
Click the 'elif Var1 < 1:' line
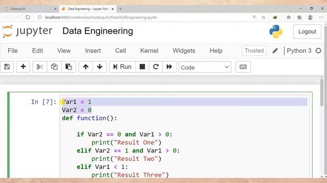pyautogui.click(x=102, y=167)
